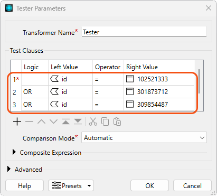This screenshot has height=196, width=217.
Task: Click attribute icon in row 1 Left Value
Action: point(54,79)
